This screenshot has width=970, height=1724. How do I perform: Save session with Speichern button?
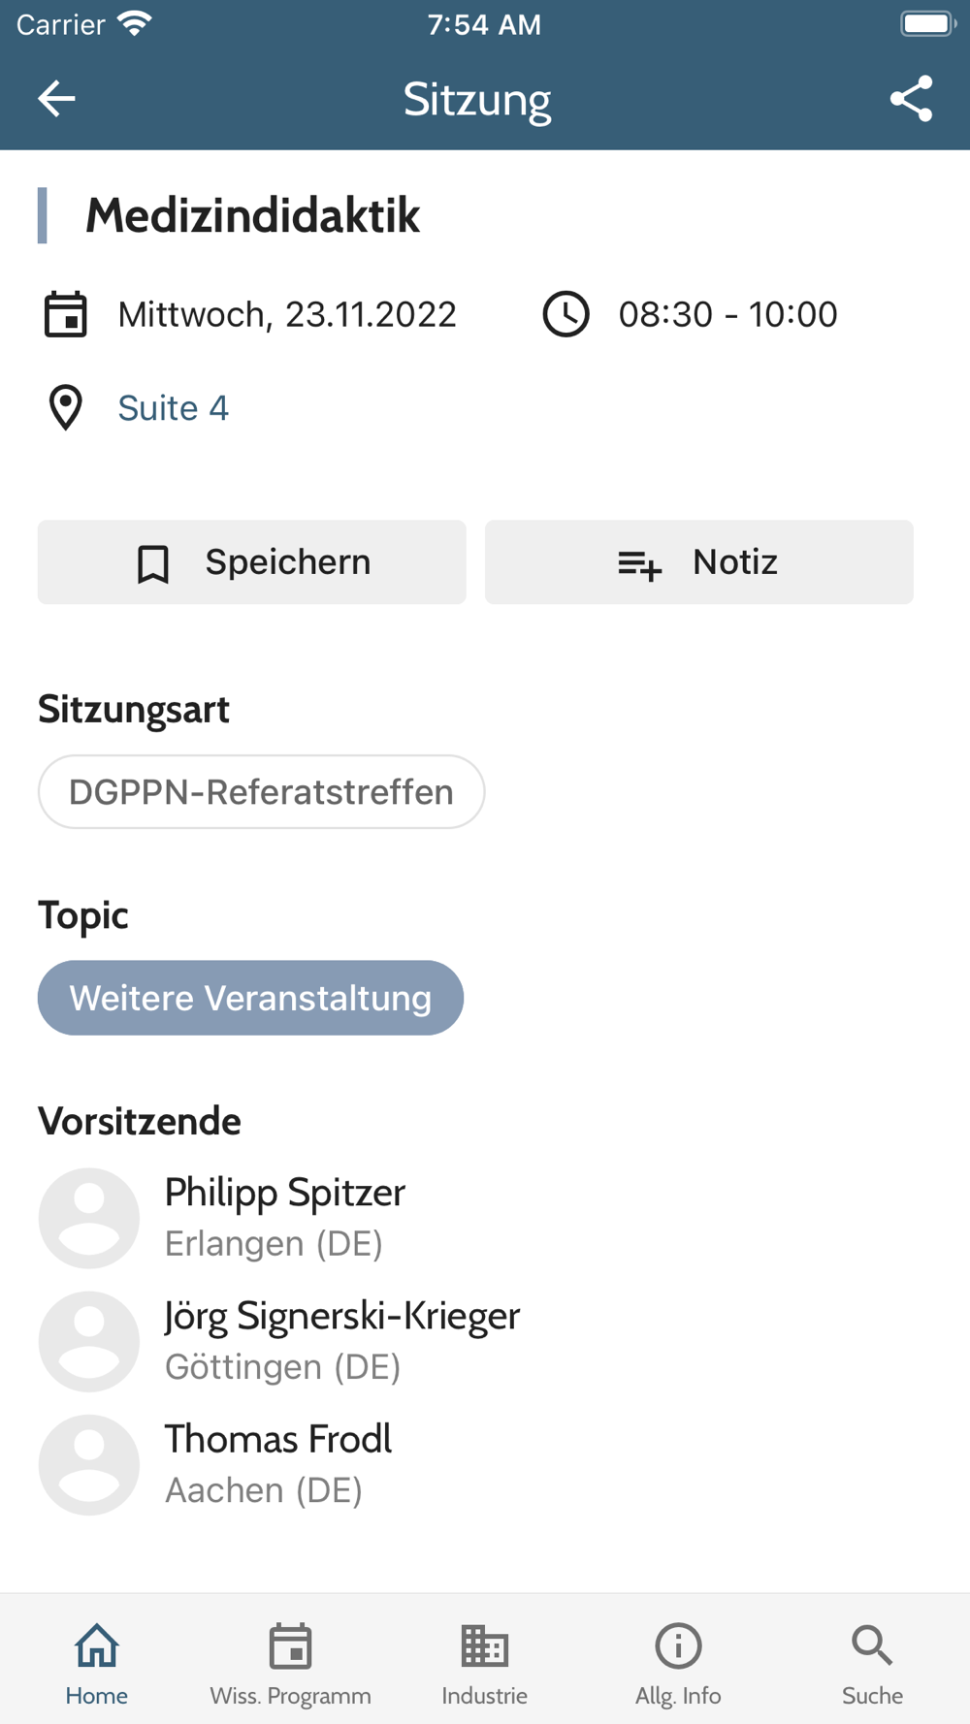251,562
